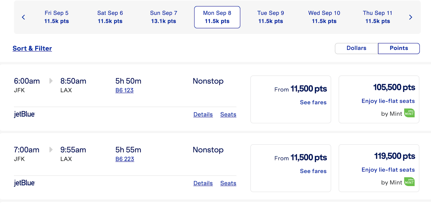
Task: Switch price display to Points
Action: click(x=399, y=48)
